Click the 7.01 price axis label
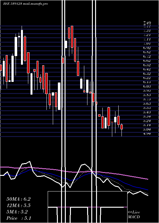This screenshot has width=159, height=223. pos(147,44)
